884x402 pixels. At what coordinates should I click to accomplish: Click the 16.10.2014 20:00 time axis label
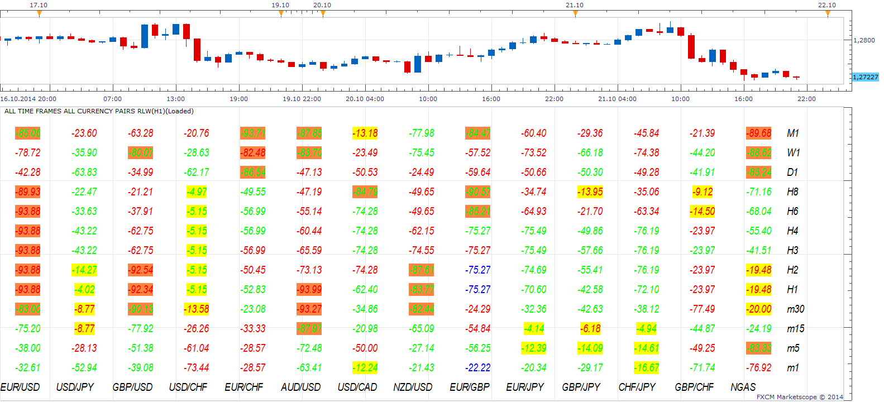pos(28,99)
